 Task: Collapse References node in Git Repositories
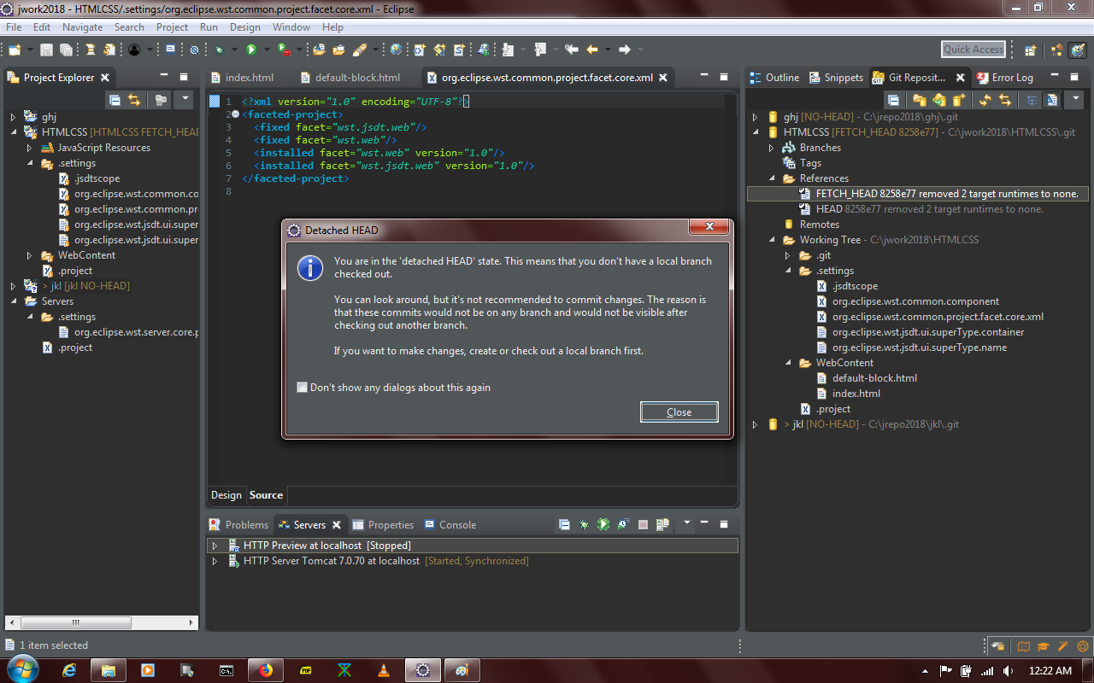(771, 178)
